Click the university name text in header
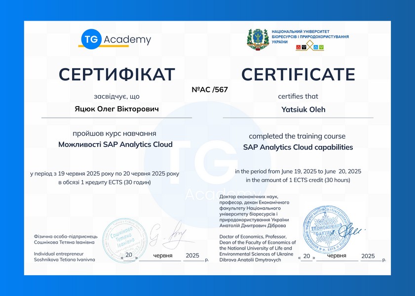 310,37
